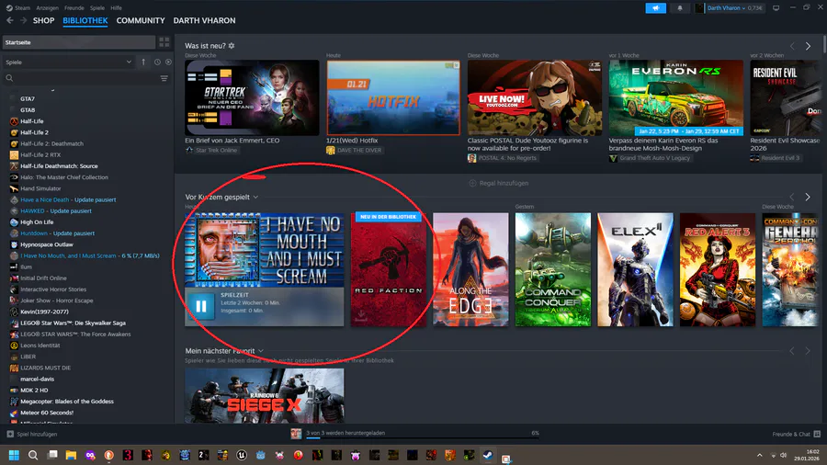Select Half-Life 2 in game list

click(34, 132)
